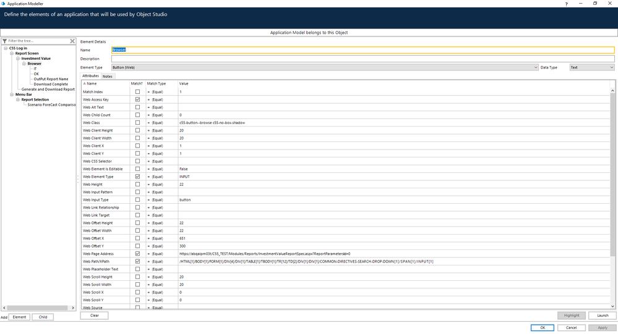
Task: Open Match Type dropdown for Web Class
Action: pyautogui.click(x=161, y=123)
